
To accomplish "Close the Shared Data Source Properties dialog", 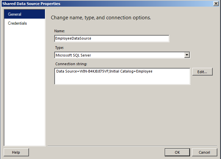I will pos(216,4).
